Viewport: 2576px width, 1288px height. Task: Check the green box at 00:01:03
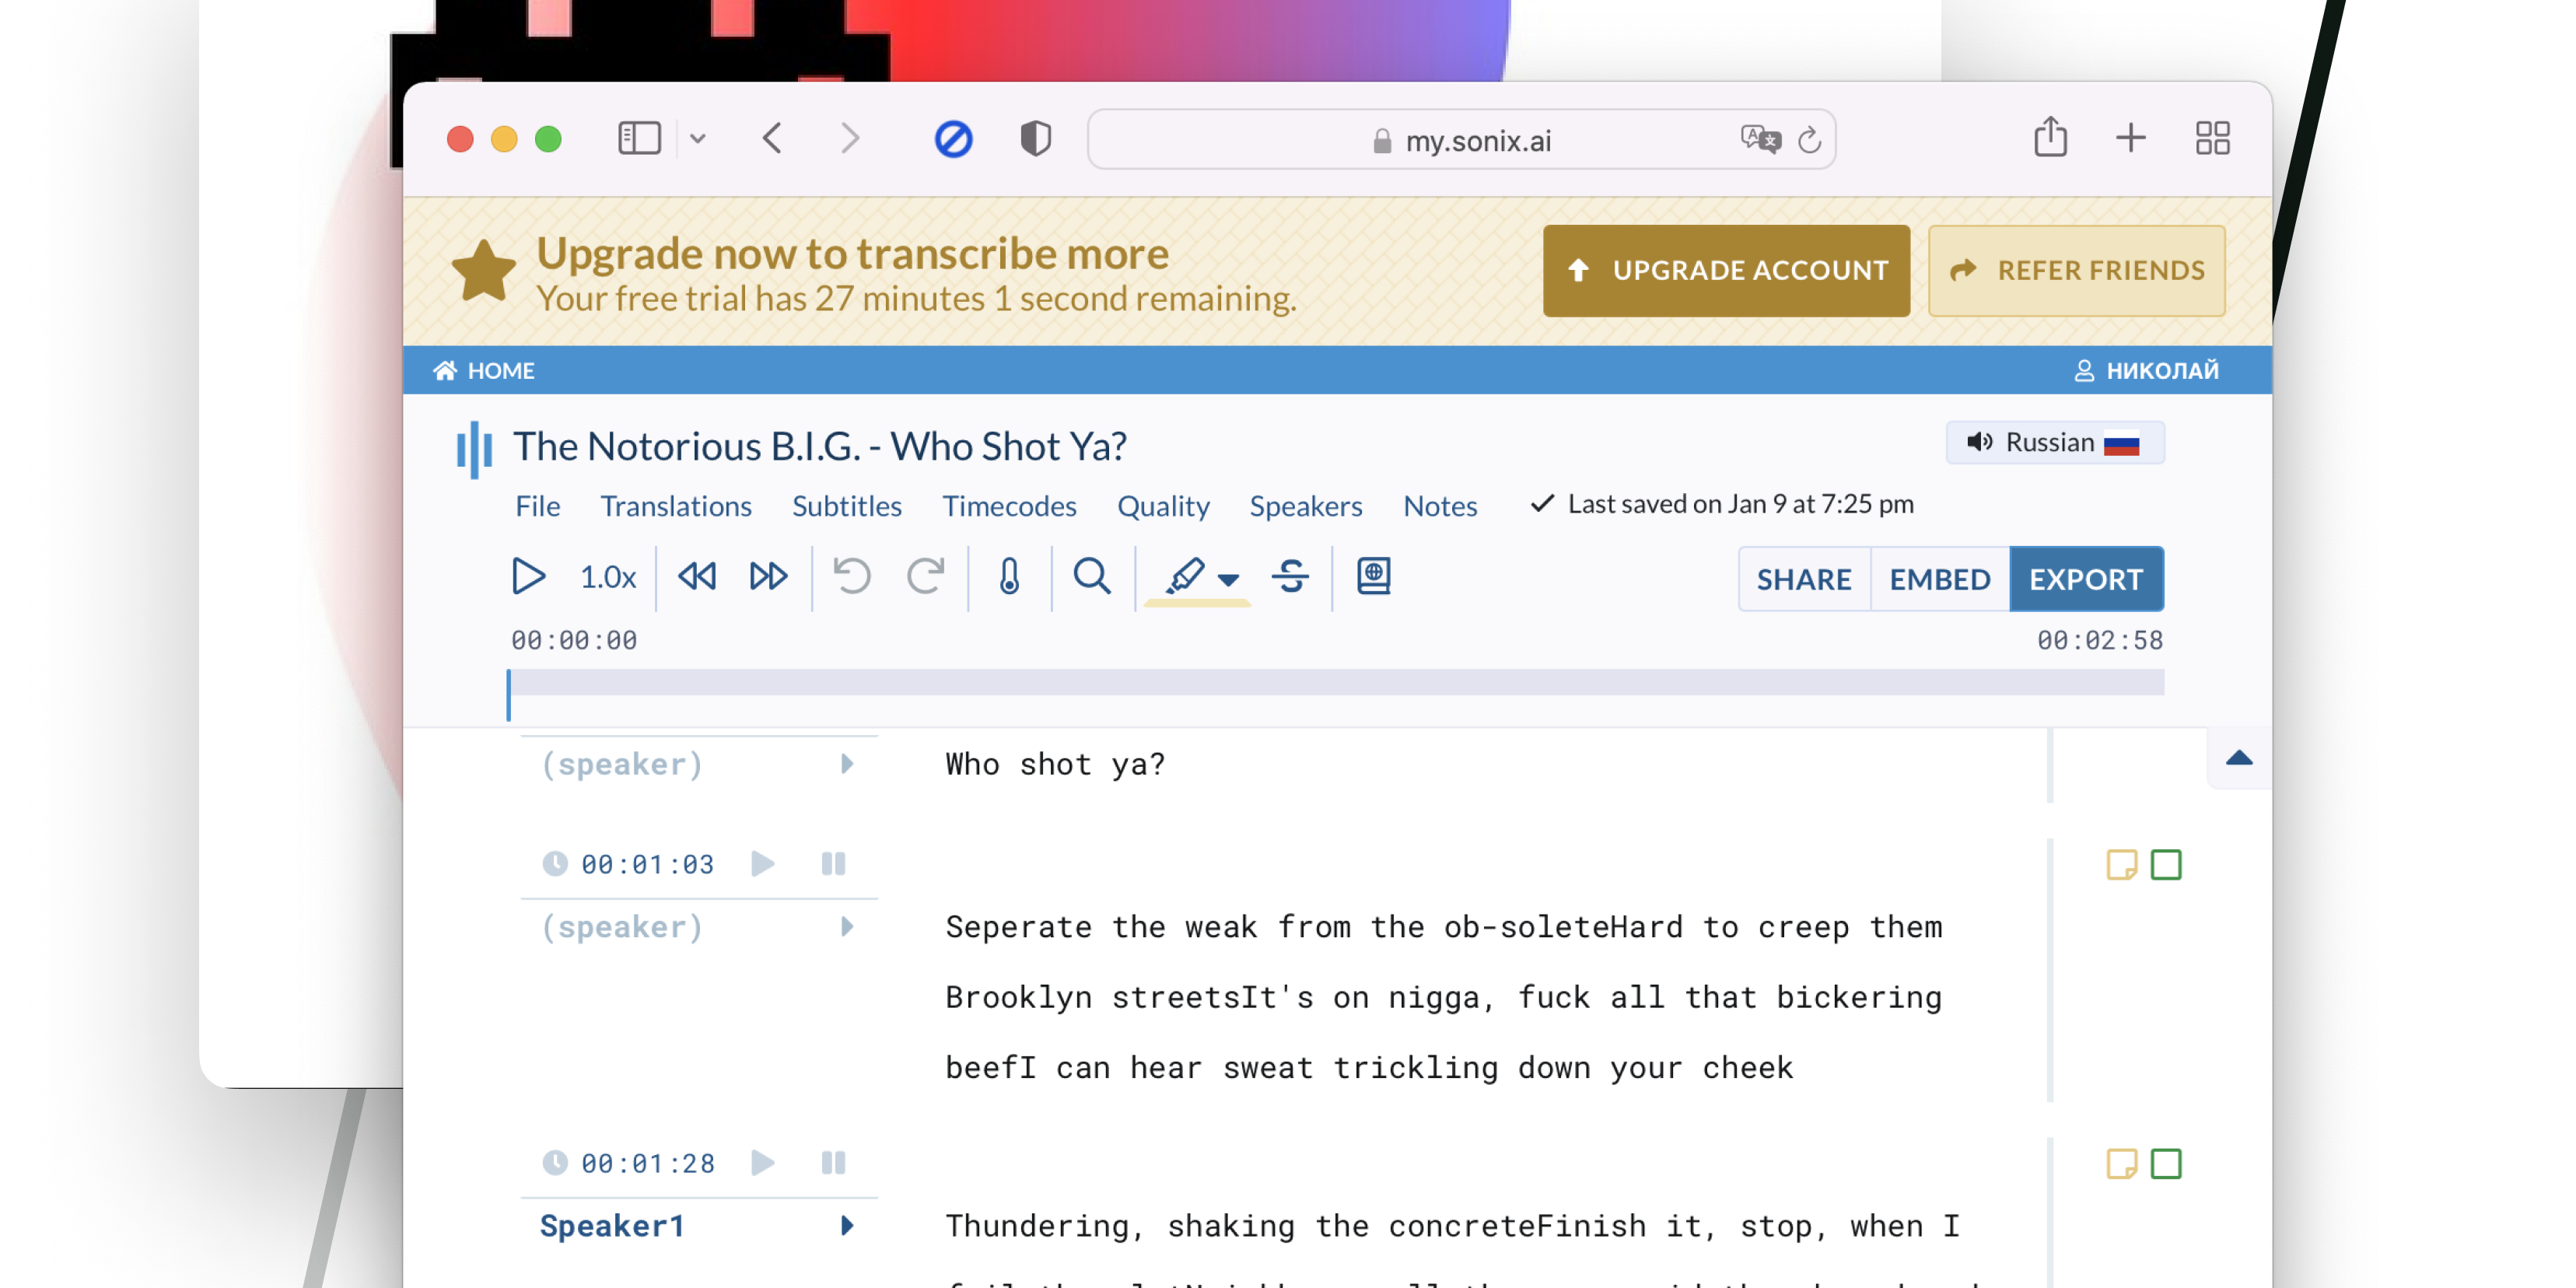2166,864
